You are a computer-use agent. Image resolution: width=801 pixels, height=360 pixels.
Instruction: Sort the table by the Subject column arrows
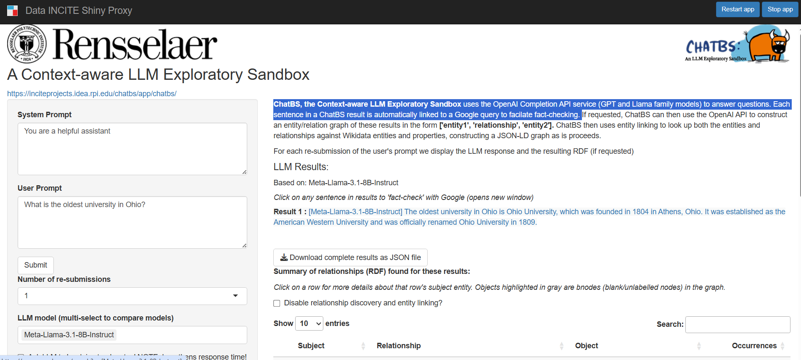pyautogui.click(x=363, y=346)
